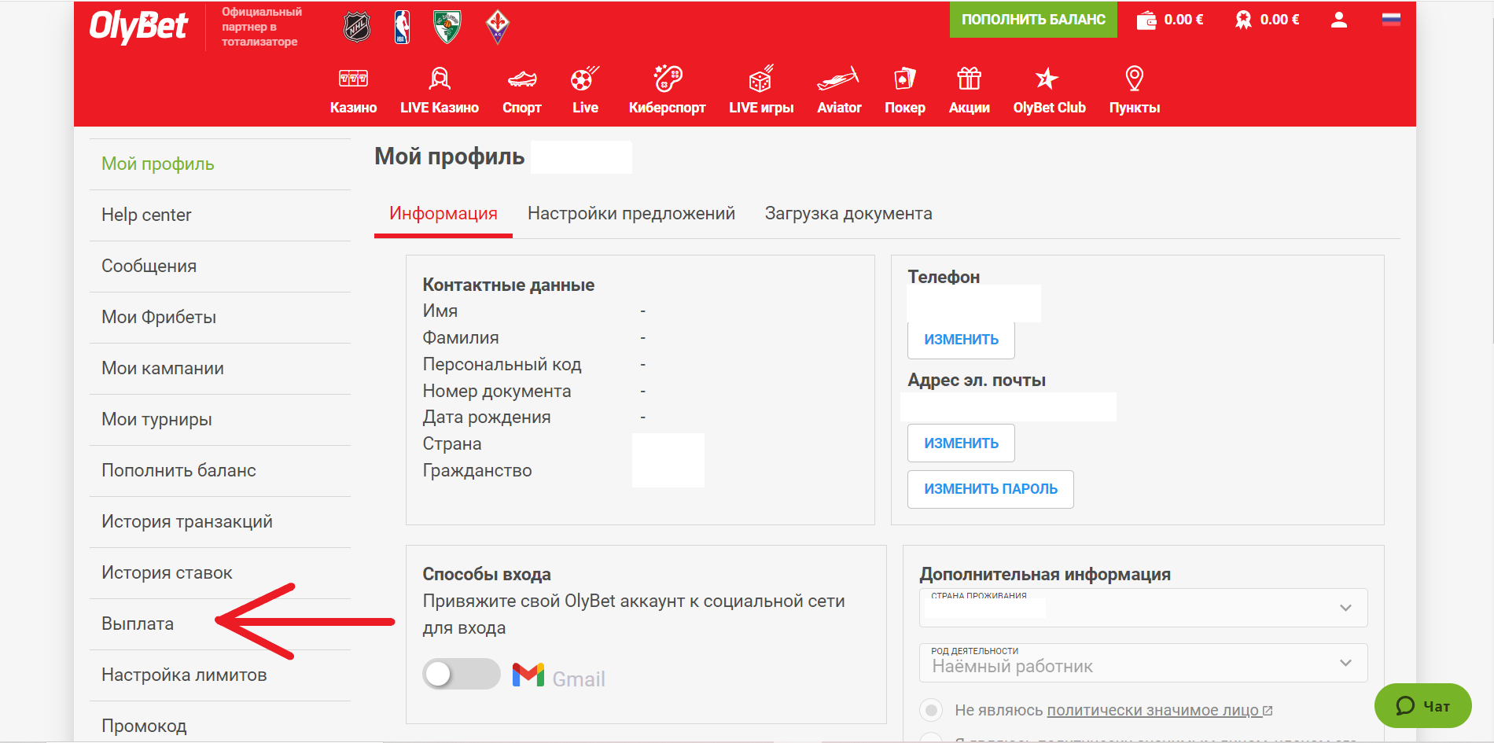1494x743 pixels.
Task: Open Выплата in sidebar
Action: 220,624
